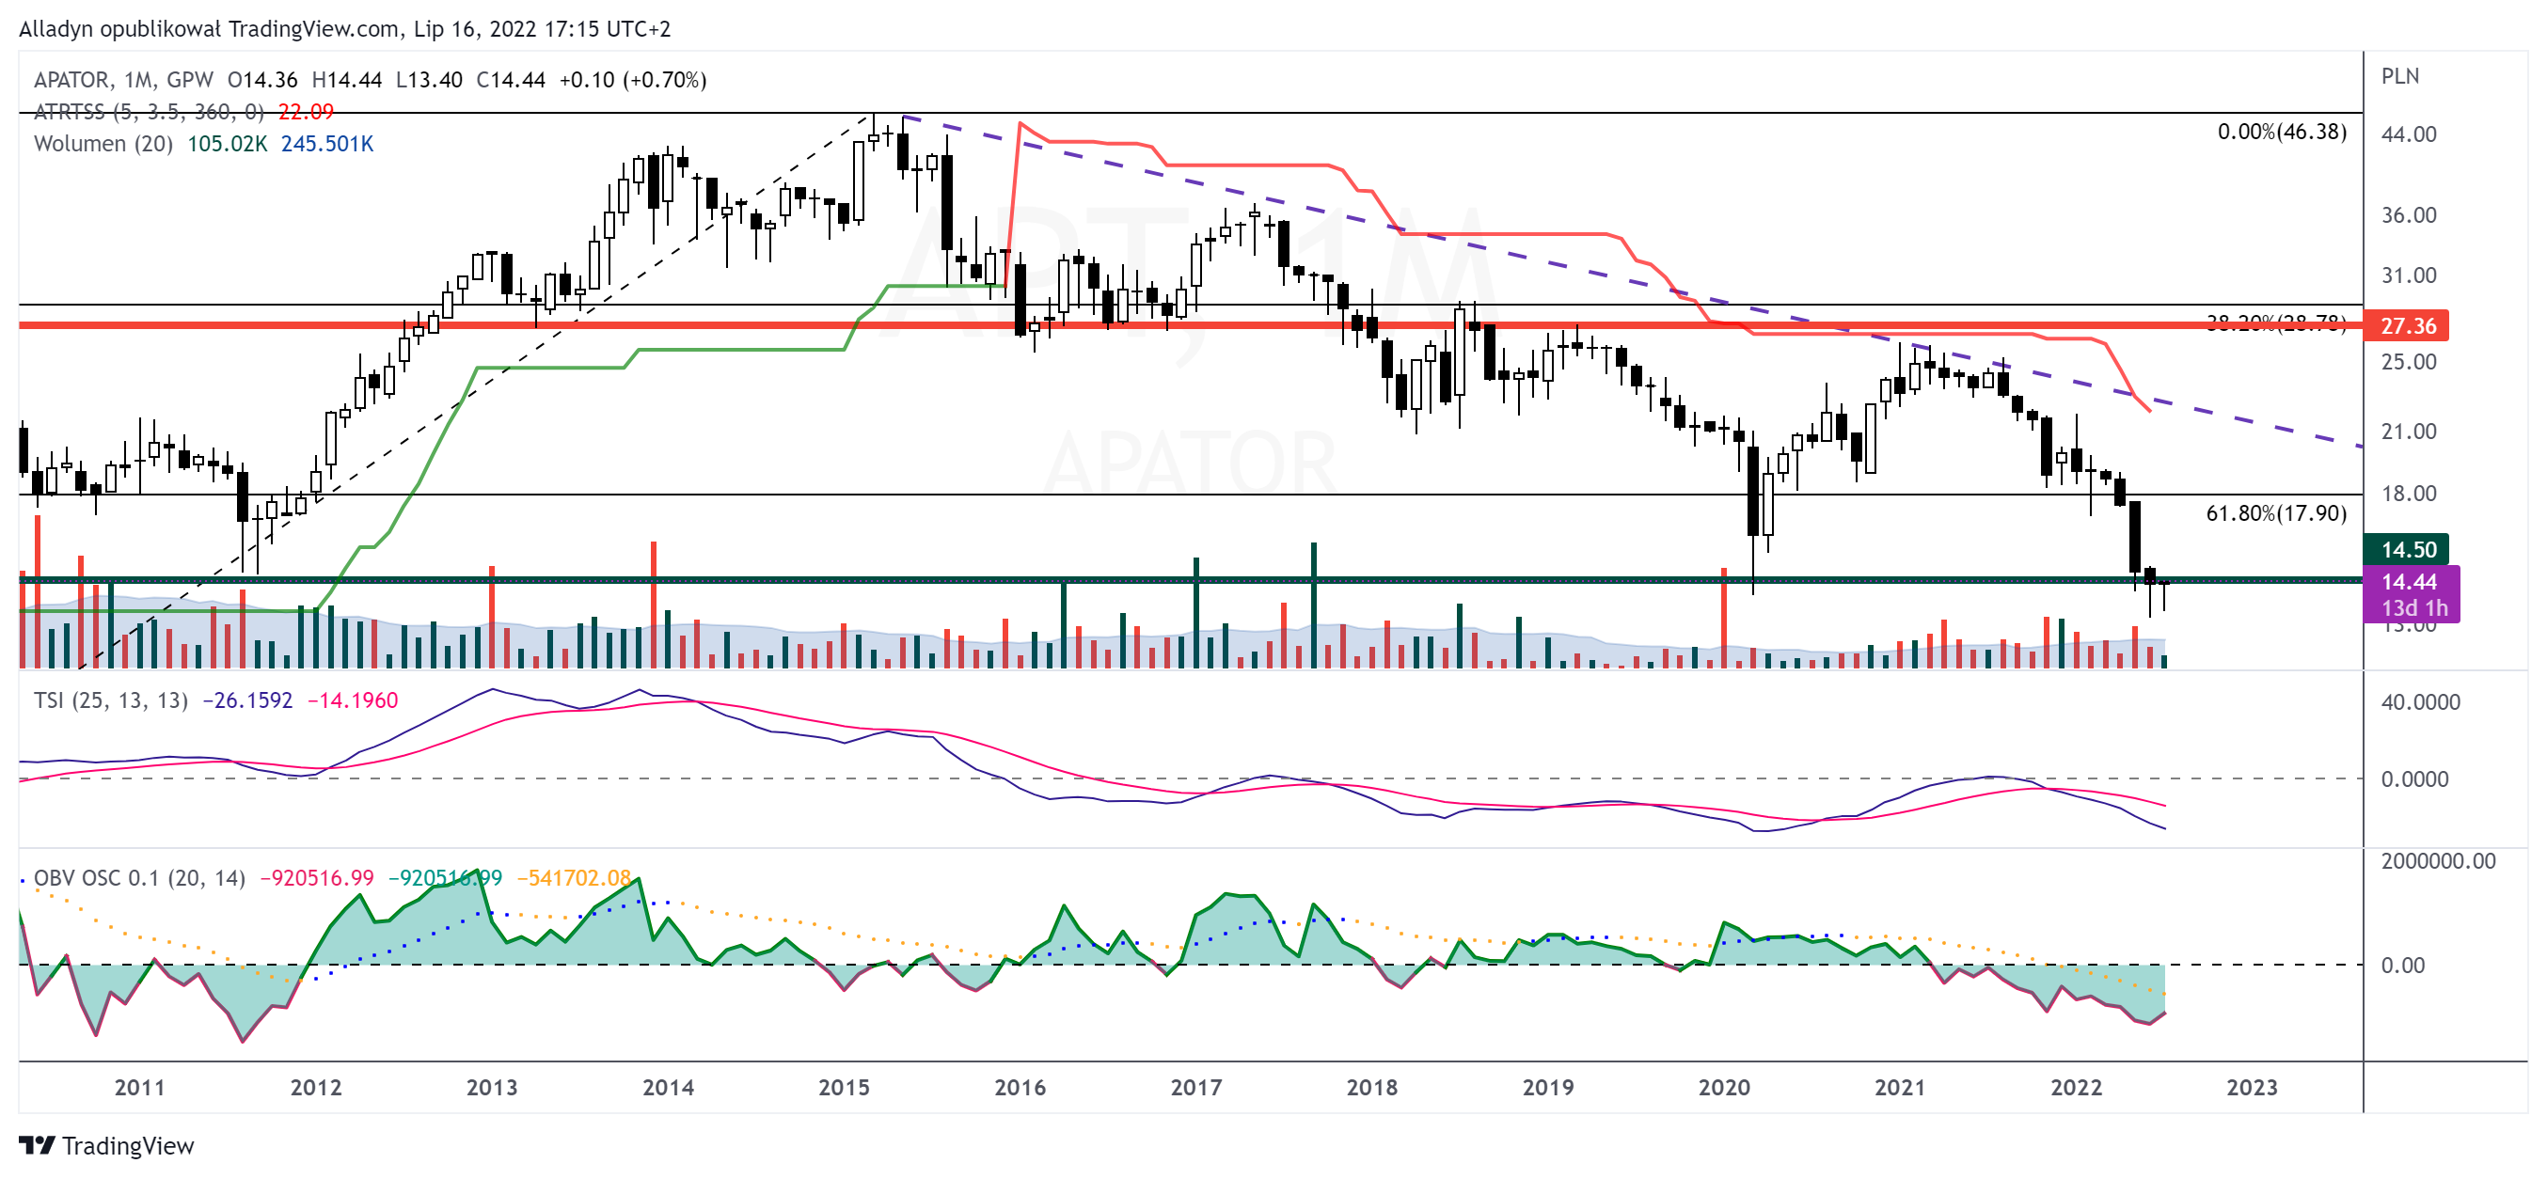This screenshot has width=2547, height=1179.
Task: Click the green 14.50 price label
Action: click(2407, 548)
